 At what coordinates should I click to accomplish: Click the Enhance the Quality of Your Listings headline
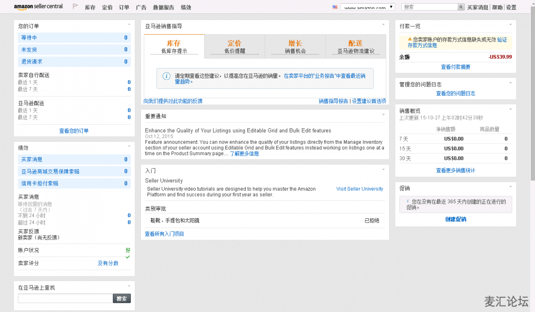pos(238,130)
